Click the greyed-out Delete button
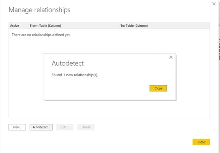220x153 pixels. pyautogui.click(x=86, y=127)
